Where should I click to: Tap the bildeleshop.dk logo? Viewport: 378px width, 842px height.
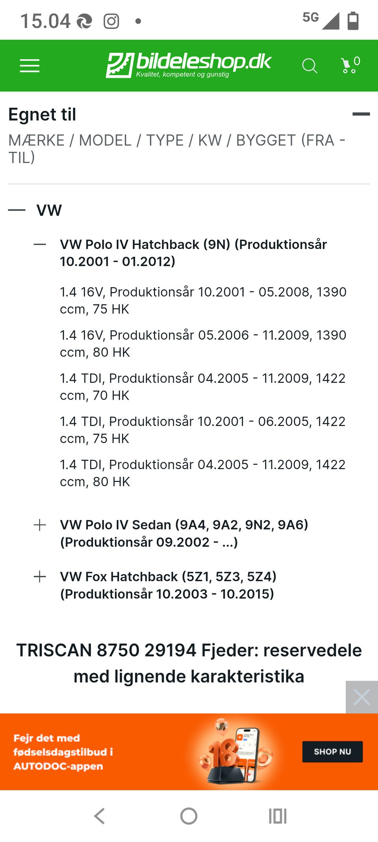pos(189,65)
